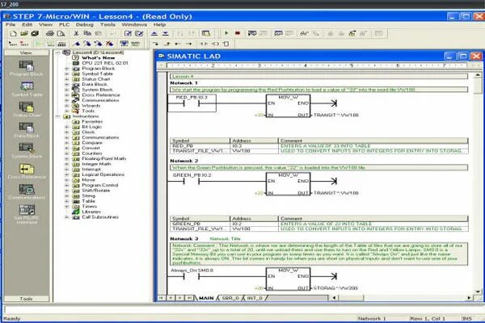Compile the program with the Compile icon

(128, 33)
